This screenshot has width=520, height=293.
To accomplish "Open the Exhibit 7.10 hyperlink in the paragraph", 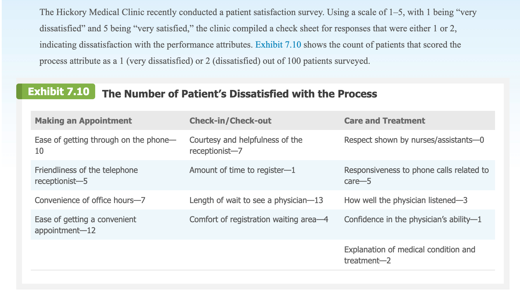I will [278, 45].
